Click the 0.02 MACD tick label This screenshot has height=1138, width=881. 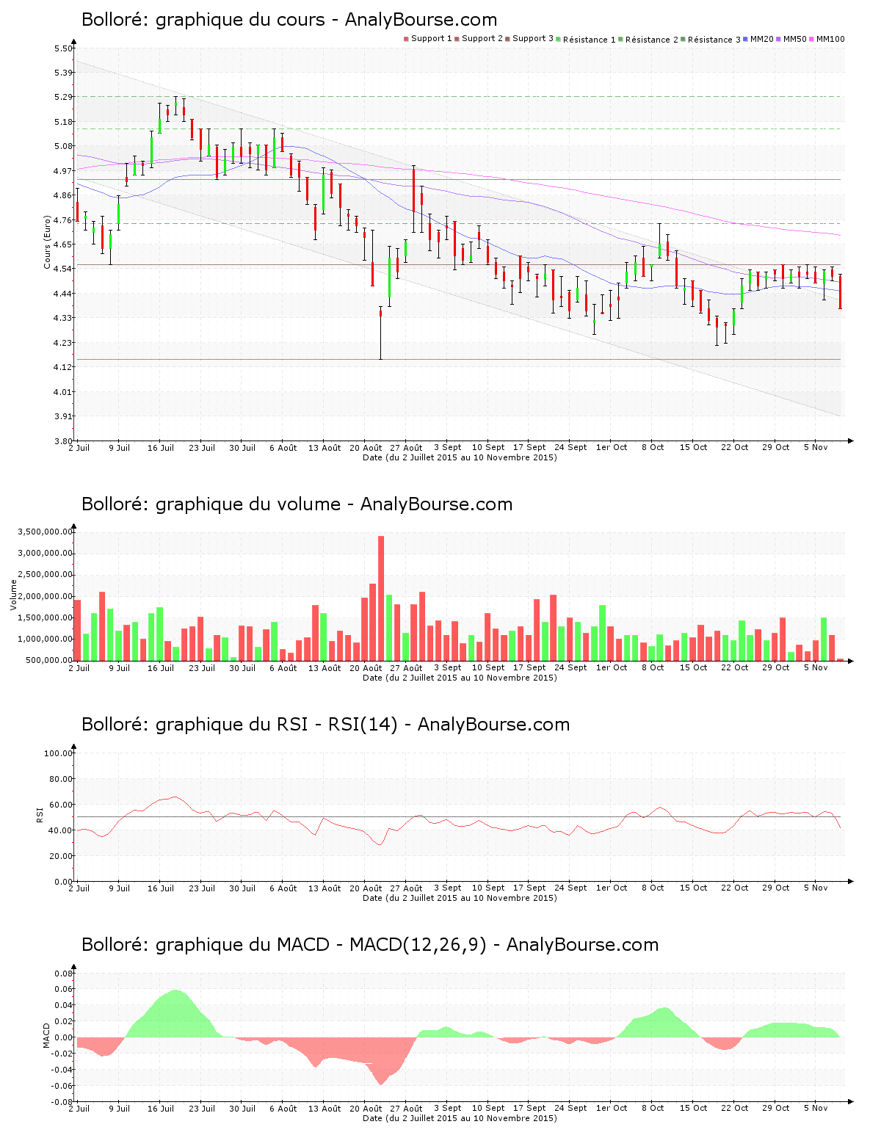[63, 1021]
